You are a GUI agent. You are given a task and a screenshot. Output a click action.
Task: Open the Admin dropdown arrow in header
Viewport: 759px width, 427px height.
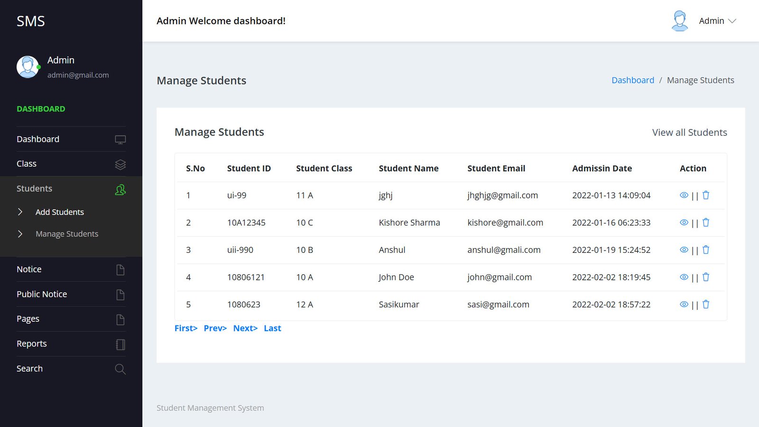[732, 21]
